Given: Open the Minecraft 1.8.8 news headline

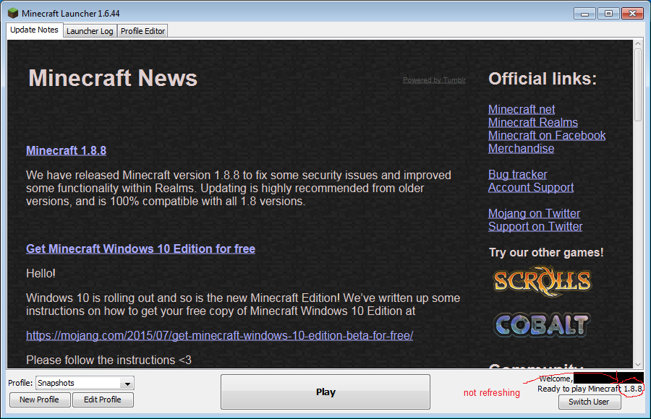Looking at the screenshot, I should (66, 150).
